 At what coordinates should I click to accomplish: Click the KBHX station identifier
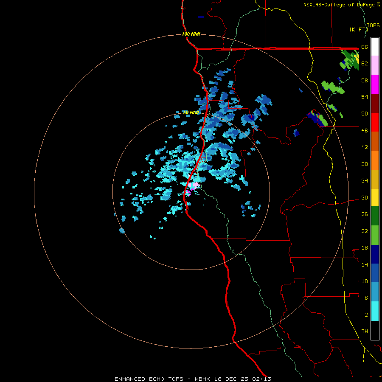tap(202, 379)
